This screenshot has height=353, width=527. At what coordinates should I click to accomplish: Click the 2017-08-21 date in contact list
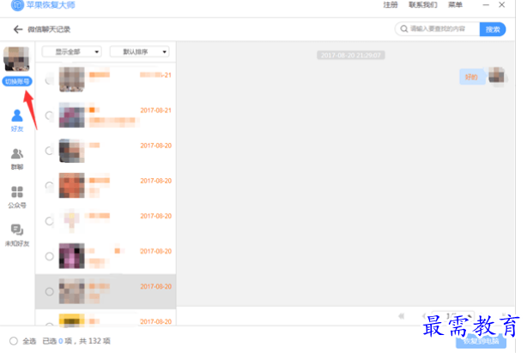point(155,111)
